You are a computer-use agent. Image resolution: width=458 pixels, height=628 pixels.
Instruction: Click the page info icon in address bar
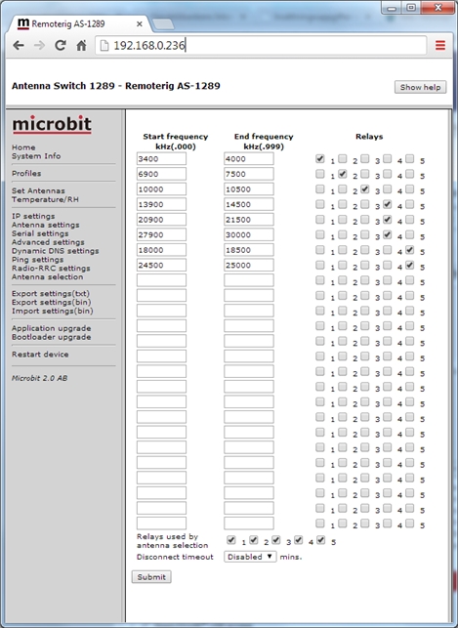coord(104,45)
